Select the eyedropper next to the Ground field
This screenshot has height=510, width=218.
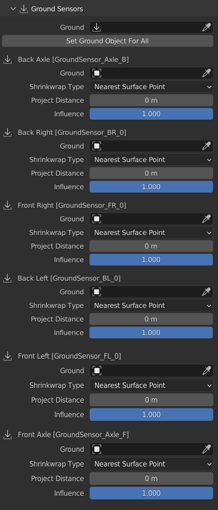[x=206, y=27]
